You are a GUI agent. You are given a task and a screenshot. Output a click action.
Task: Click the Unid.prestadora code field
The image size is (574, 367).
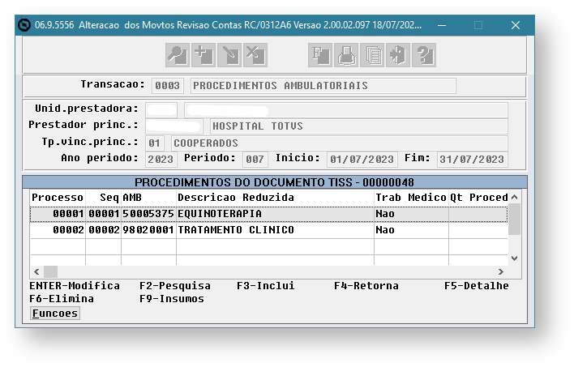coord(161,109)
